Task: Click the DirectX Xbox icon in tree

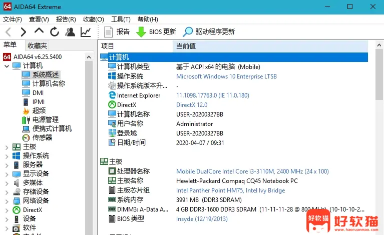Action: [17, 210]
